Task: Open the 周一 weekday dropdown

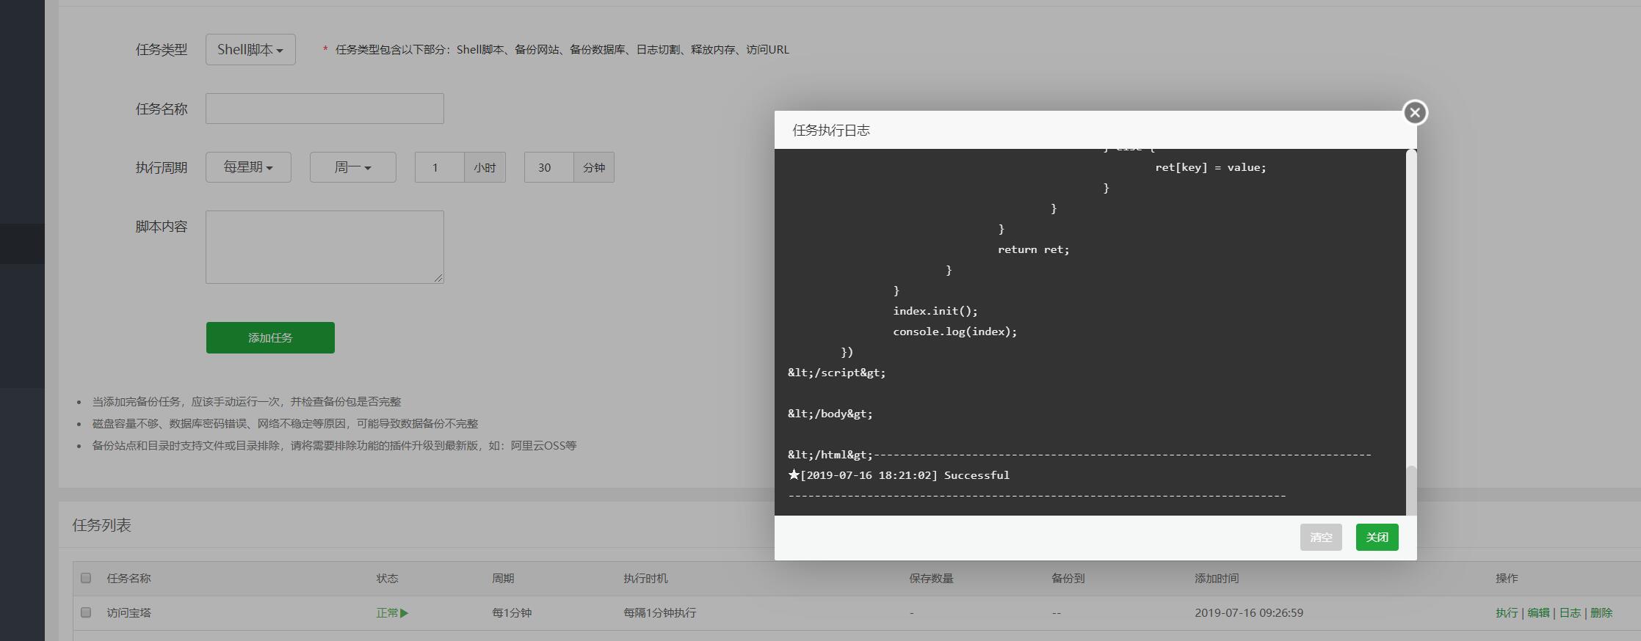Action: 352,167
